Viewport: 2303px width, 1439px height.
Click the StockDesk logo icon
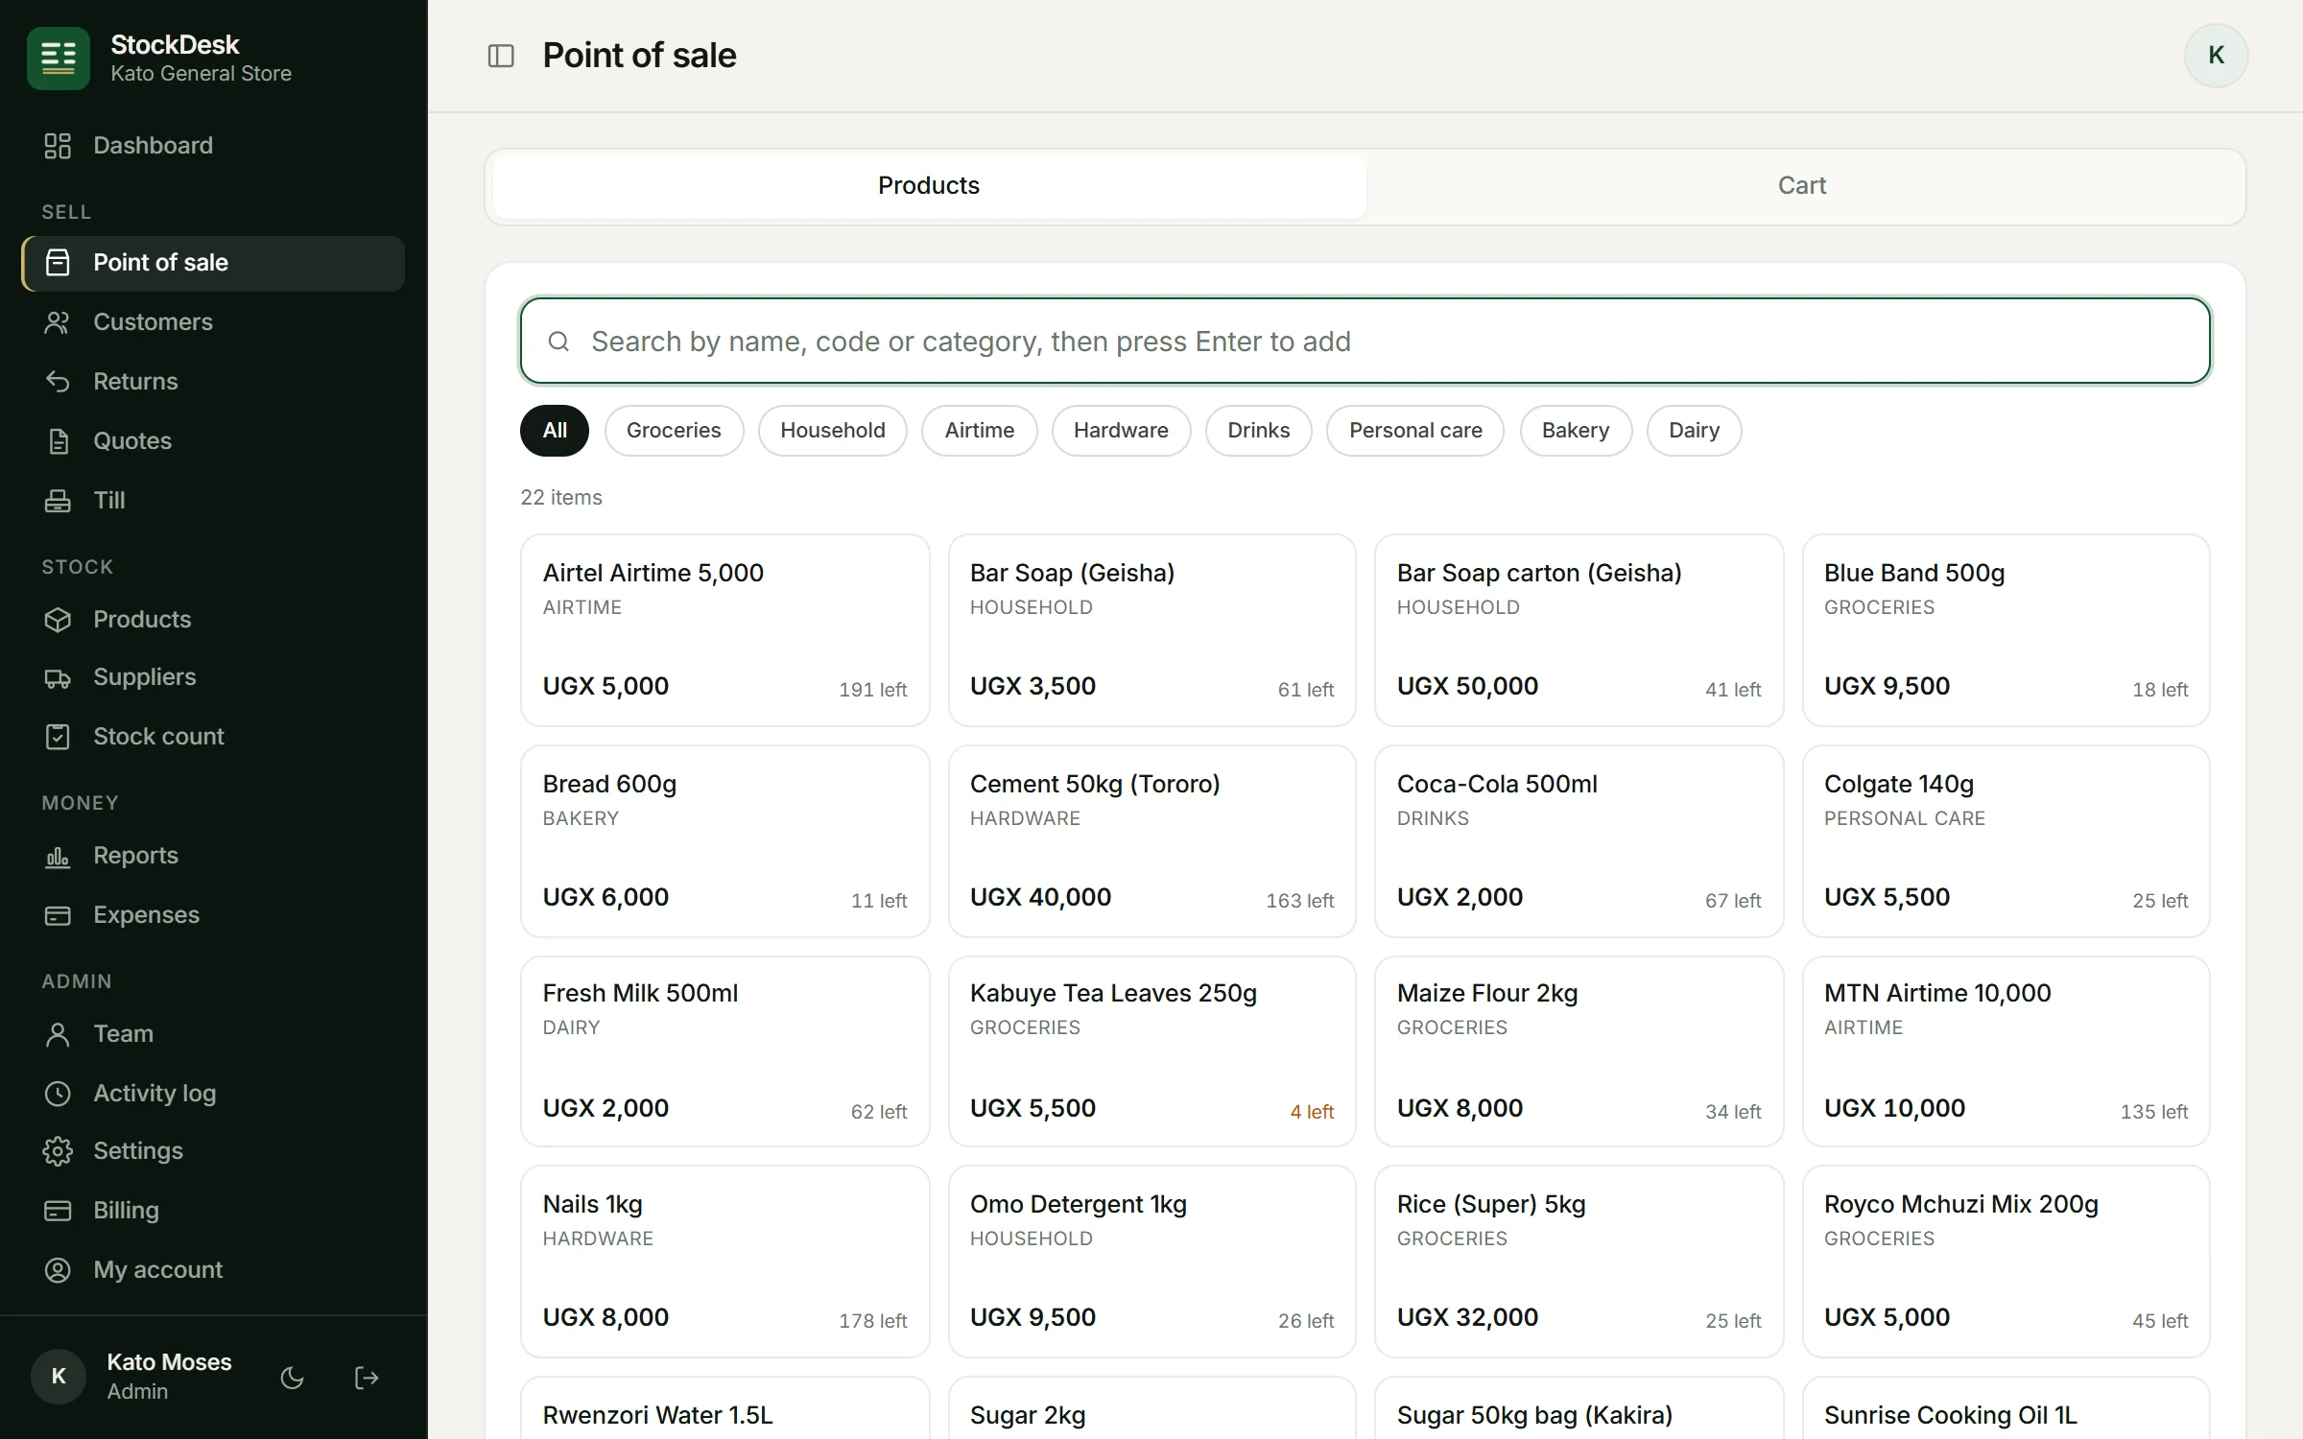(59, 58)
